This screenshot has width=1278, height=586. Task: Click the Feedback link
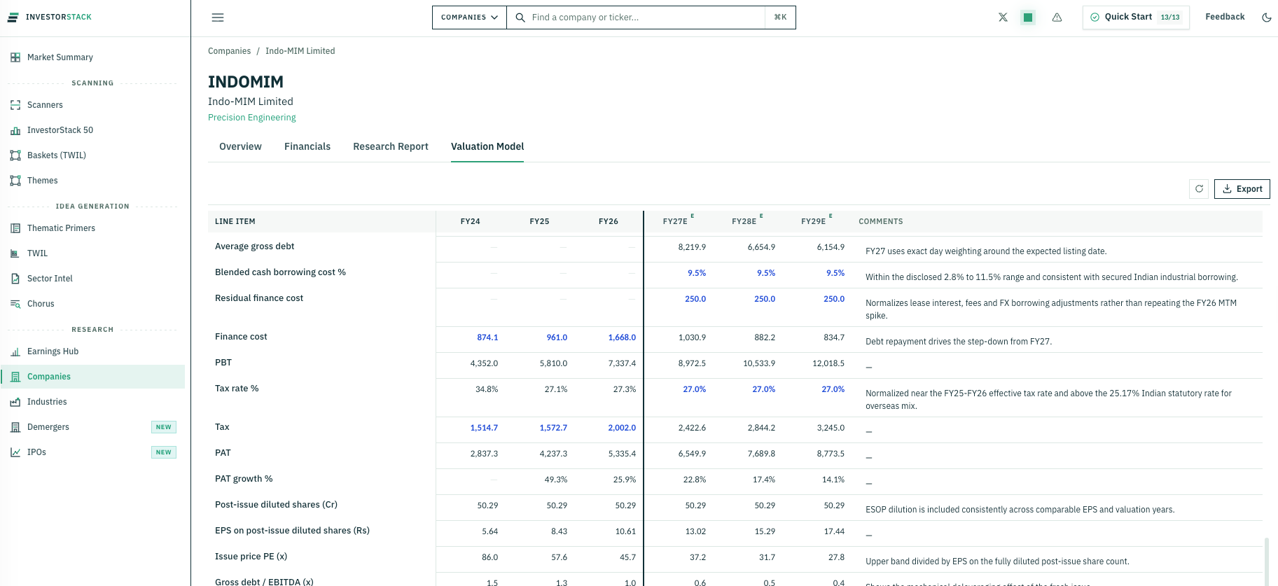click(1225, 17)
